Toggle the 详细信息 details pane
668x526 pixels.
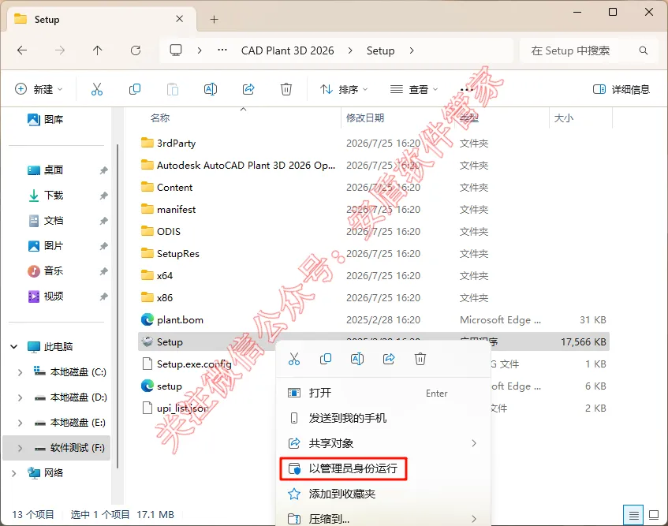(x=621, y=89)
